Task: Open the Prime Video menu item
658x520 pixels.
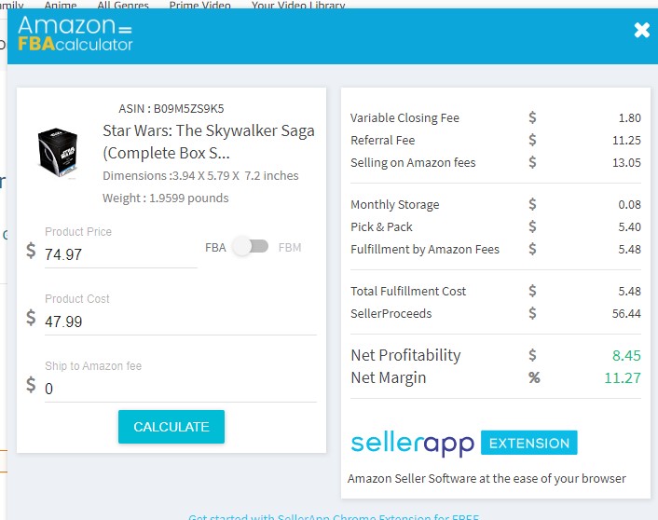Action: point(199,5)
